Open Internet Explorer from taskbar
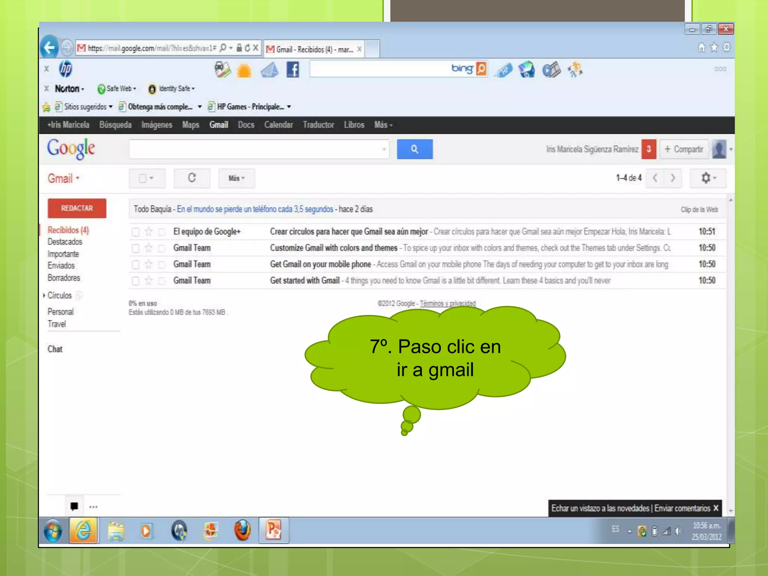Screen dimensions: 768x576 point(84,531)
